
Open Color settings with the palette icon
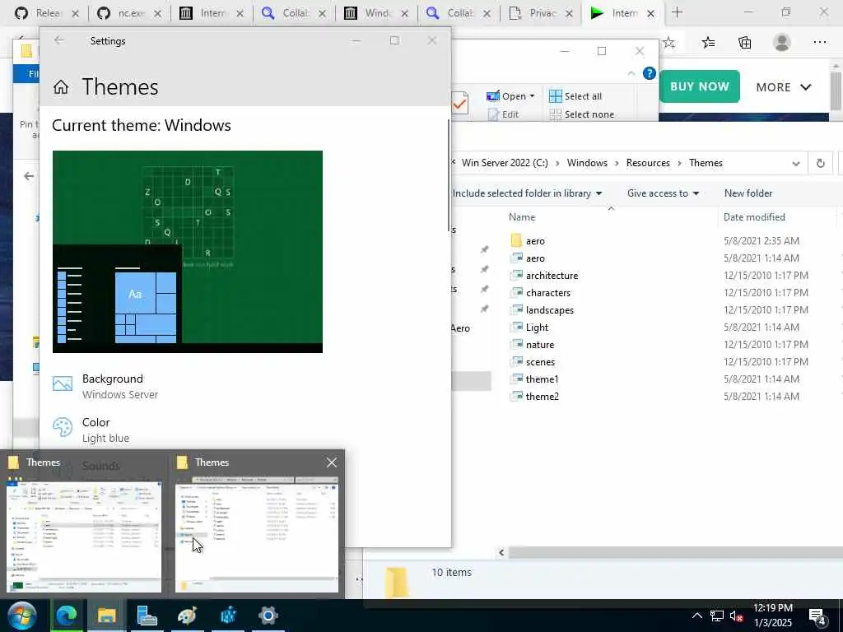[63, 427]
